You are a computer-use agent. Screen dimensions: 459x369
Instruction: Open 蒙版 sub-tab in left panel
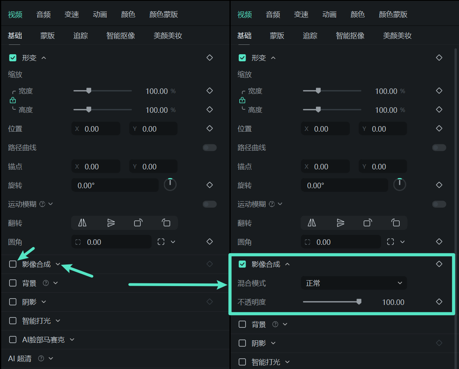click(48, 36)
